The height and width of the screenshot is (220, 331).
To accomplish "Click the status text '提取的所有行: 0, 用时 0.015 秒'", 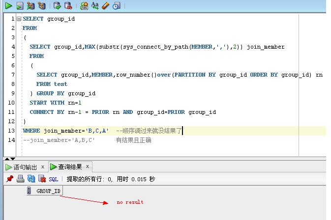I will [111, 179].
